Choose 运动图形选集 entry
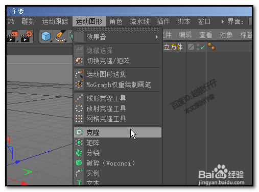 tap(117, 74)
